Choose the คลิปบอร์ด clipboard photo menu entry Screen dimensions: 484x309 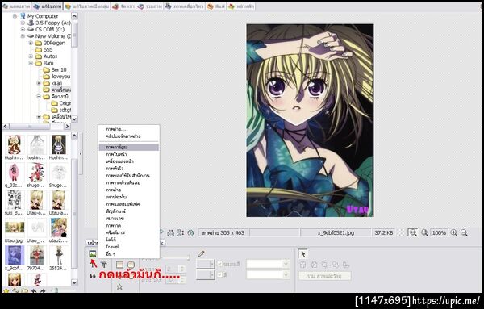[129, 136]
